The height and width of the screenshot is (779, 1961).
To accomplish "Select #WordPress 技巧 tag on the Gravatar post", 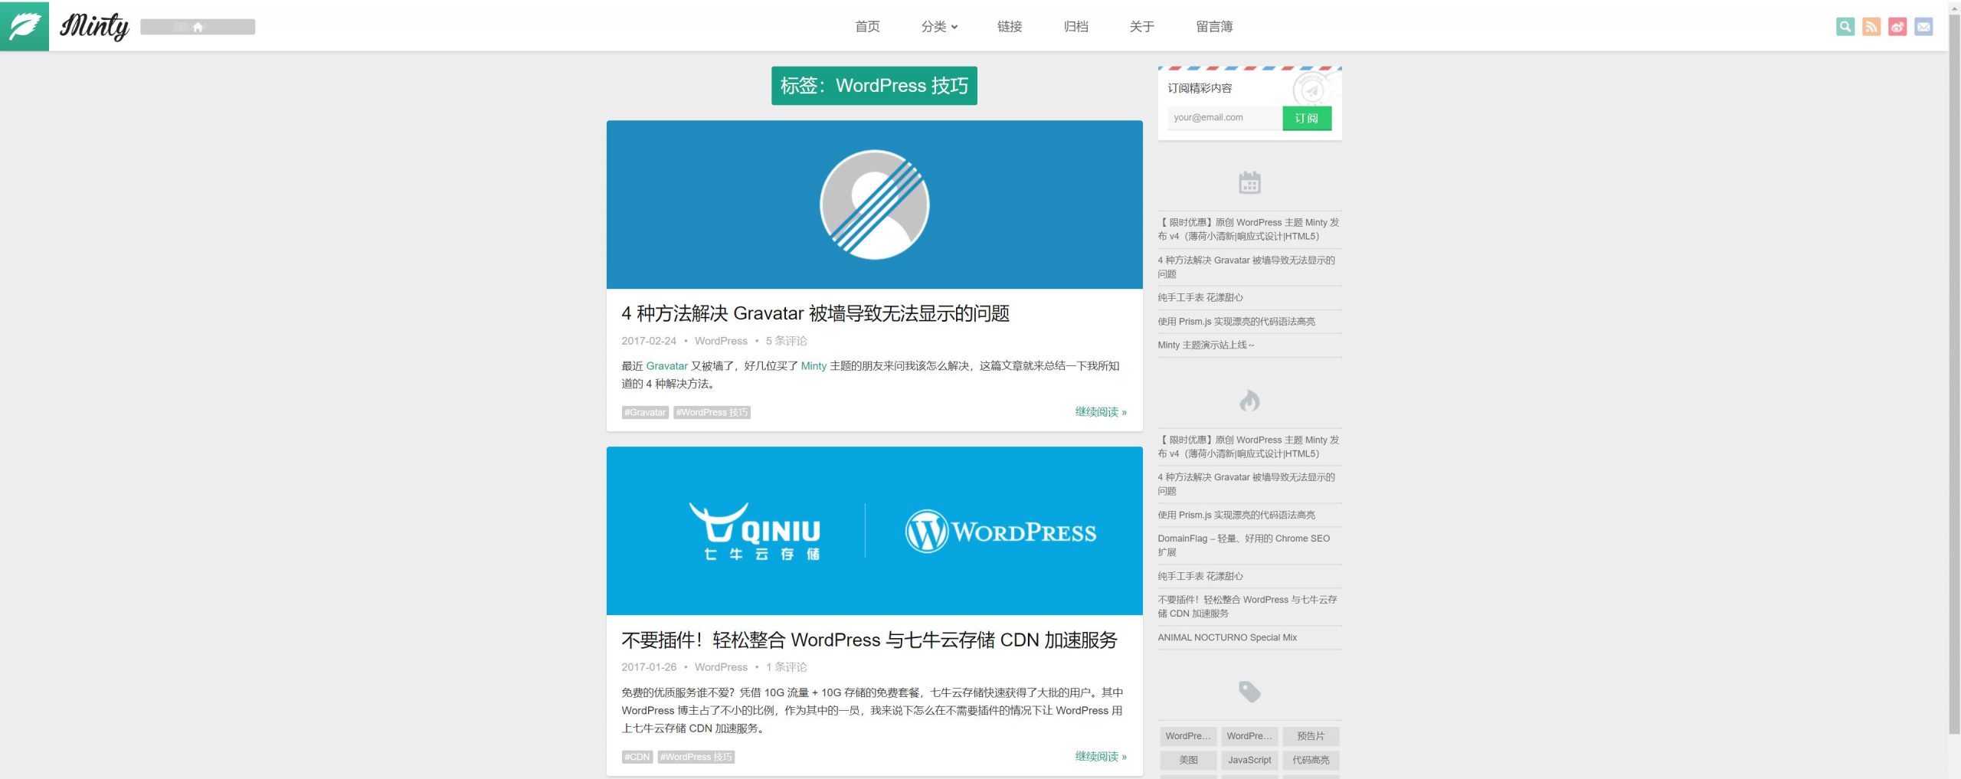I will coord(712,412).
